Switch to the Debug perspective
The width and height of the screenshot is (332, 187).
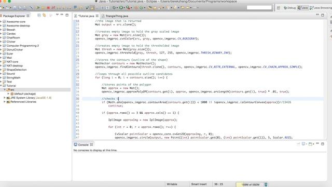(290, 8)
